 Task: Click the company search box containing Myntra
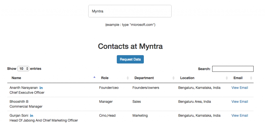130,11
